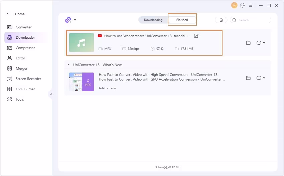Open folder for the MP3 tutorial item
This screenshot has height=176, width=284.
click(x=248, y=43)
